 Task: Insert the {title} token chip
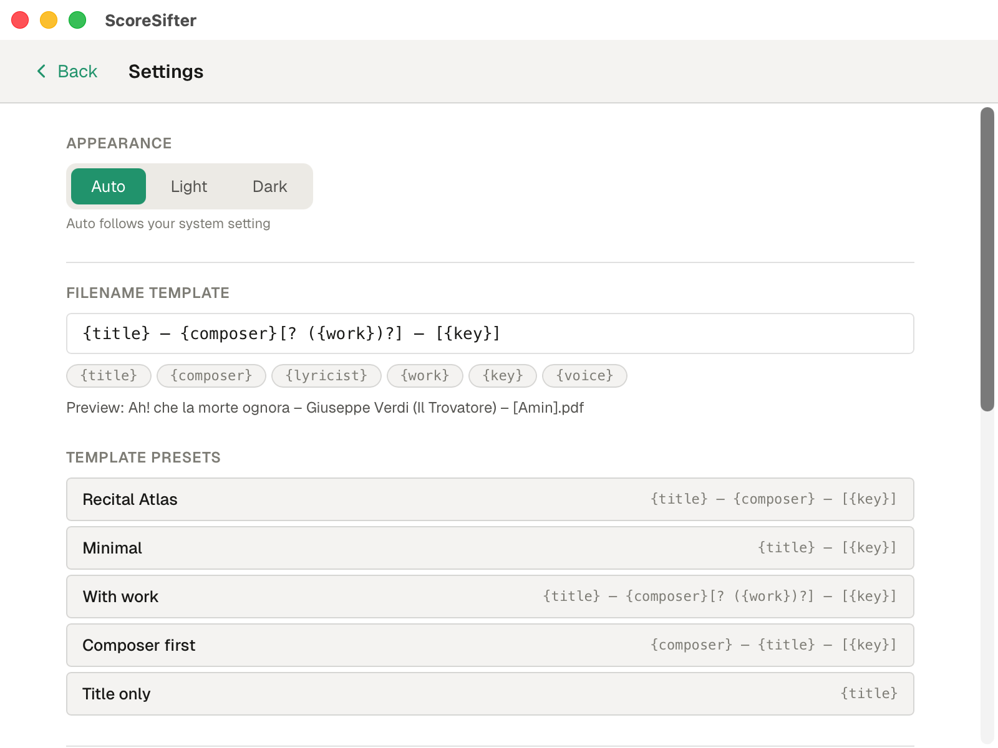pos(108,375)
